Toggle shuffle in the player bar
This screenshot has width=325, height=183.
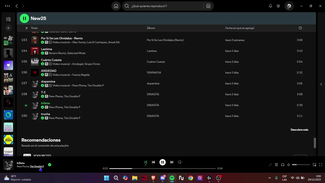(145, 162)
